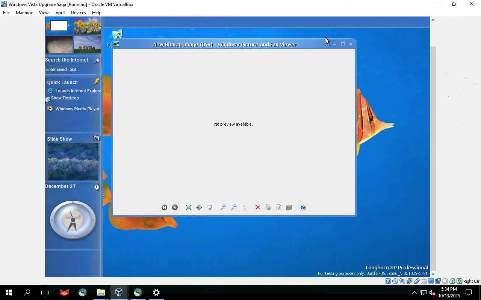Click the analog clock in sidebar
Viewport: 481px width, 300px height.
(73, 220)
